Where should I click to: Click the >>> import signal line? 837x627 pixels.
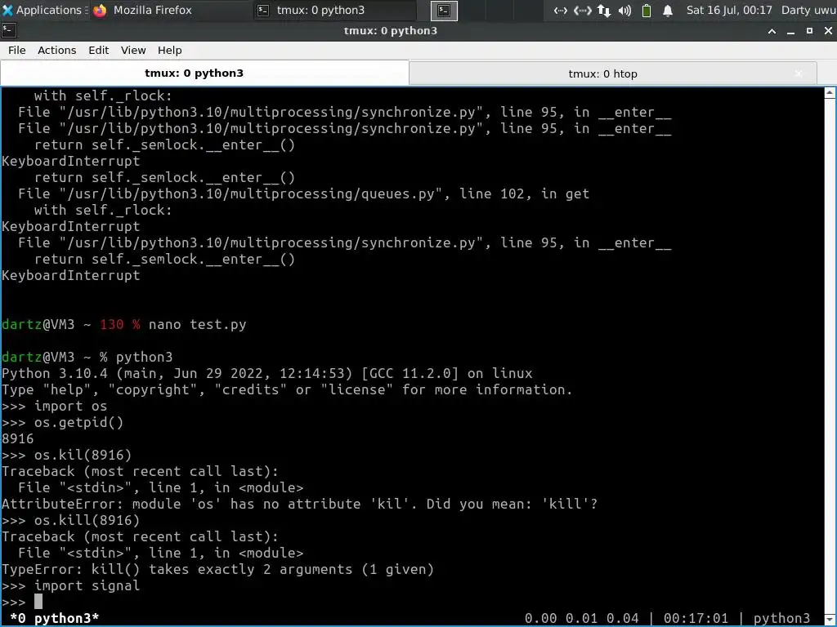[70, 586]
